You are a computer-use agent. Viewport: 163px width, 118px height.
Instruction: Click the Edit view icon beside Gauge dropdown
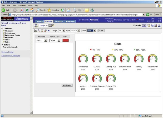(50, 25)
